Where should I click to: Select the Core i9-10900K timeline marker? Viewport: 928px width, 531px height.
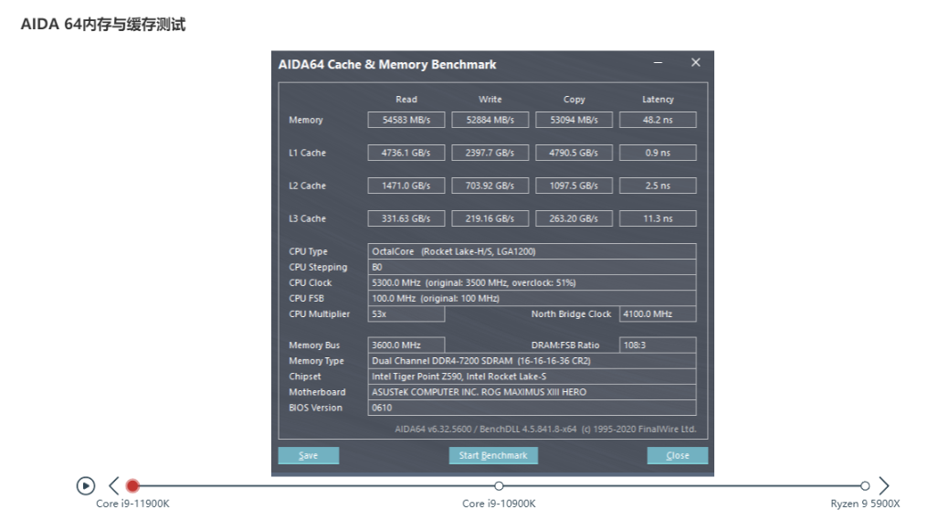(499, 486)
